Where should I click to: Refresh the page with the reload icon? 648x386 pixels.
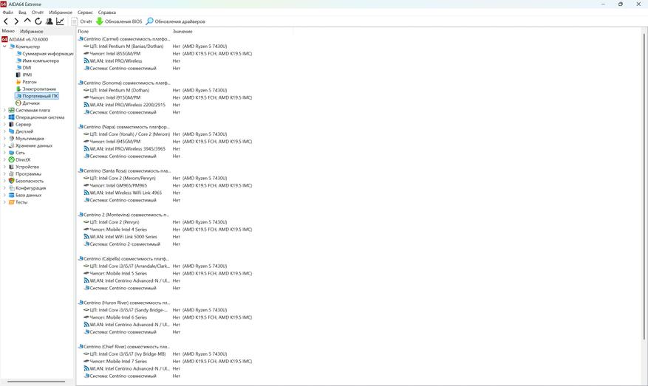38,21
